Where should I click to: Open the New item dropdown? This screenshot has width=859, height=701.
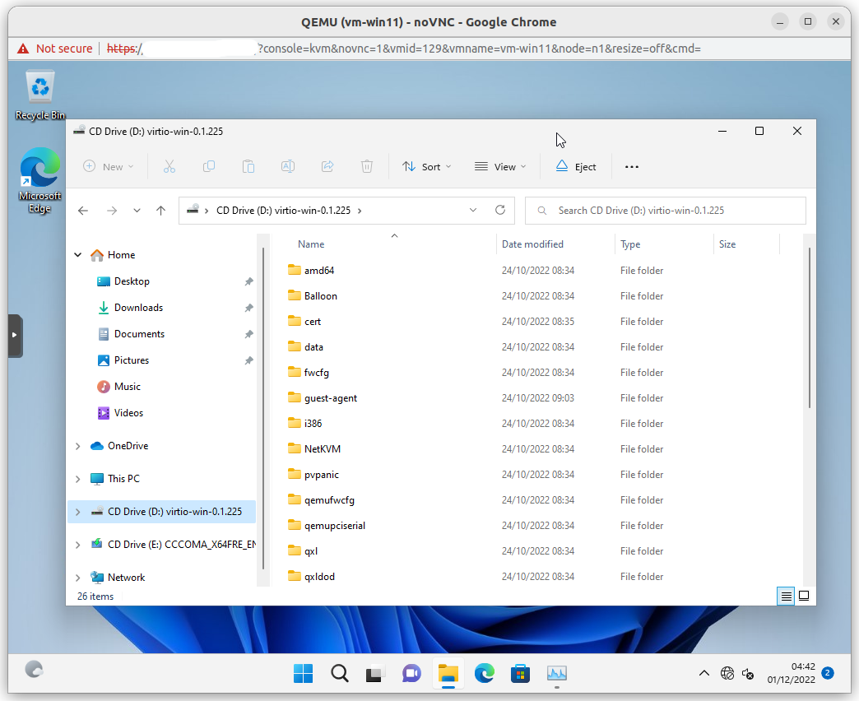109,166
